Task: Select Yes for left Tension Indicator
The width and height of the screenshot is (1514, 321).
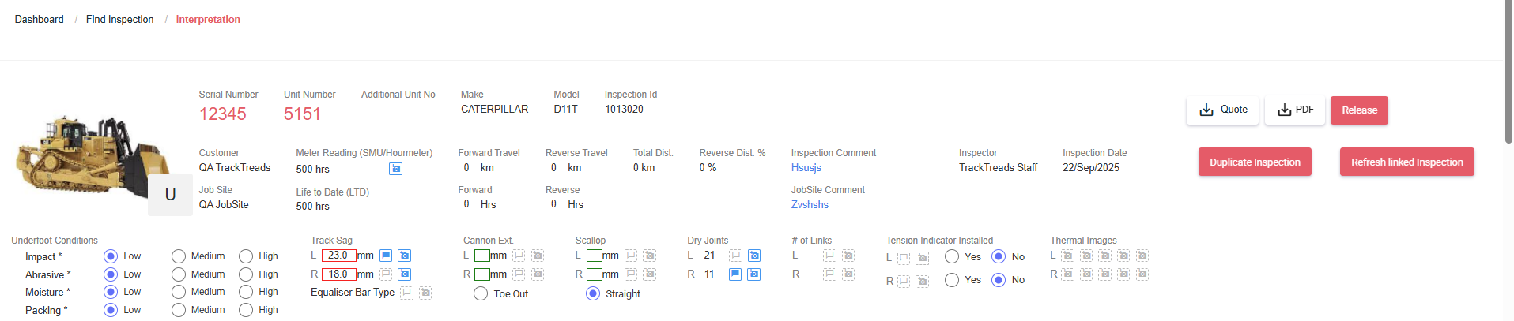Action: click(x=952, y=256)
